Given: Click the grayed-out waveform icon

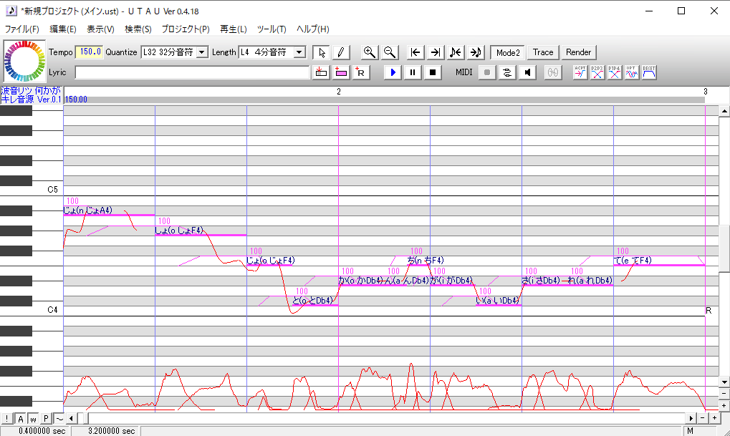Looking at the screenshot, I should coord(552,72).
